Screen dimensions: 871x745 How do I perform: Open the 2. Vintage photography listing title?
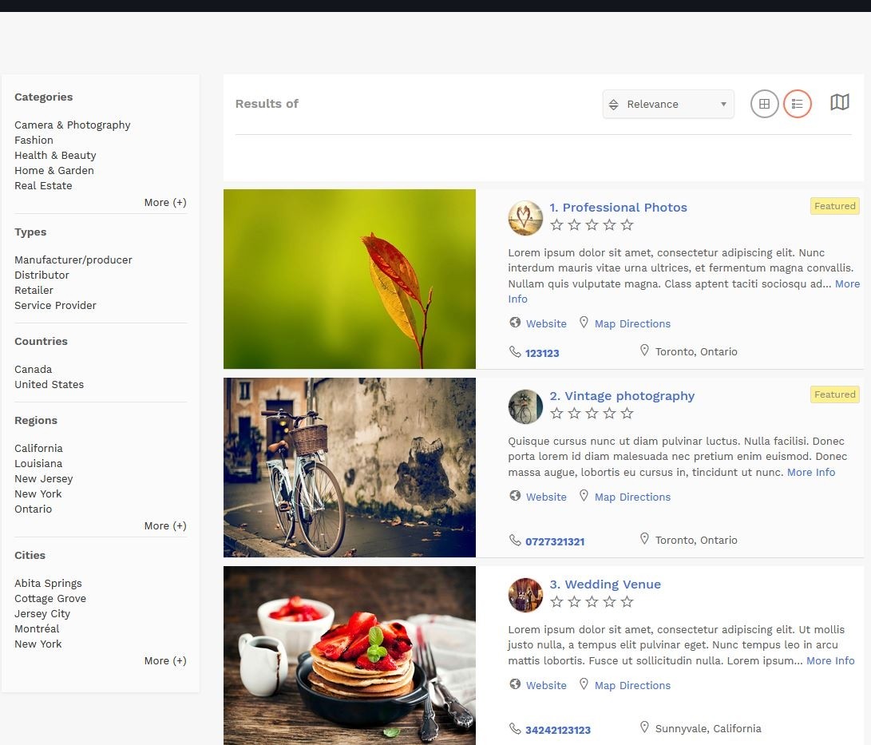coord(622,395)
